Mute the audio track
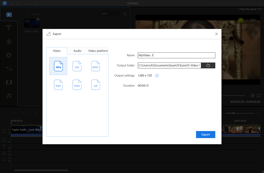The image size is (264, 173). [x=9, y=151]
